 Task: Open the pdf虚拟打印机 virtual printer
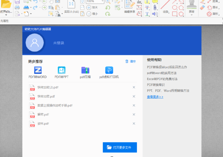click(109, 70)
